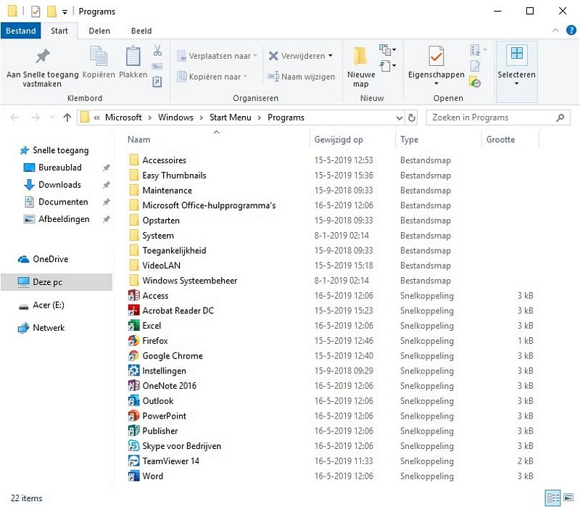The height and width of the screenshot is (507, 580).
Task: Select the Word shortcut icon
Action: click(x=133, y=476)
